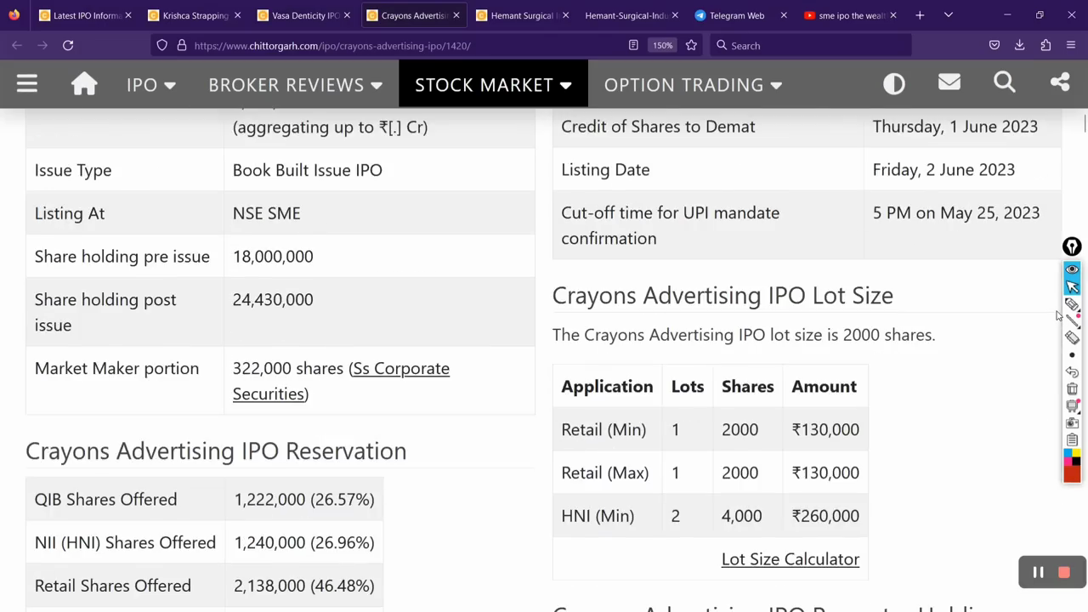This screenshot has width=1088, height=612.
Task: Open Ss Corporate Securities link
Action: [341, 381]
